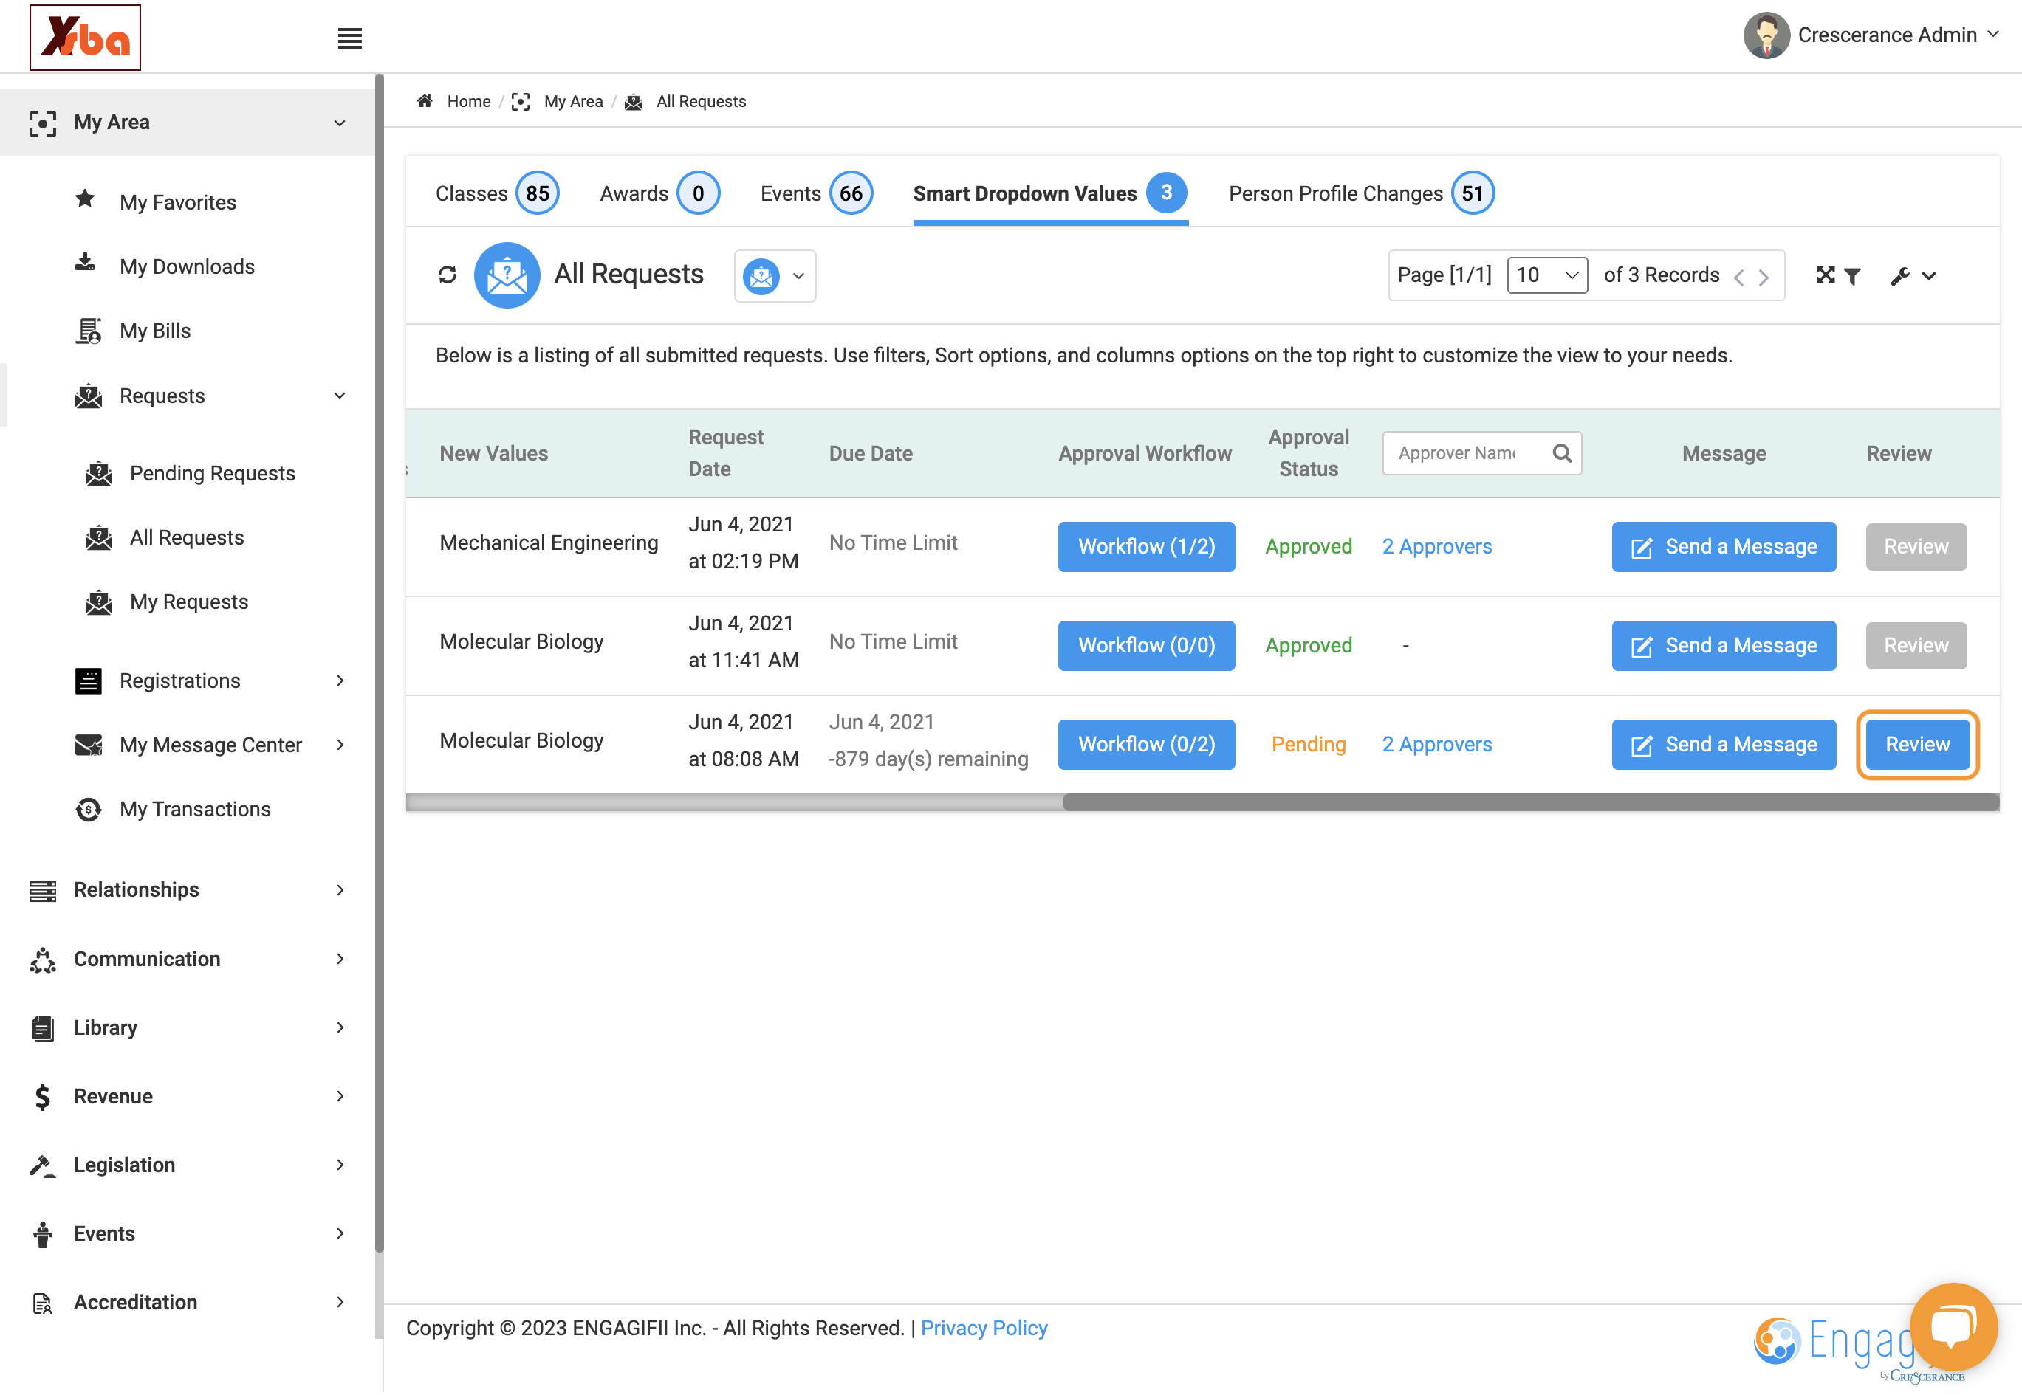Viewport: 2022px width, 1395px height.
Task: Open the Privacy Policy link
Action: pos(984,1329)
